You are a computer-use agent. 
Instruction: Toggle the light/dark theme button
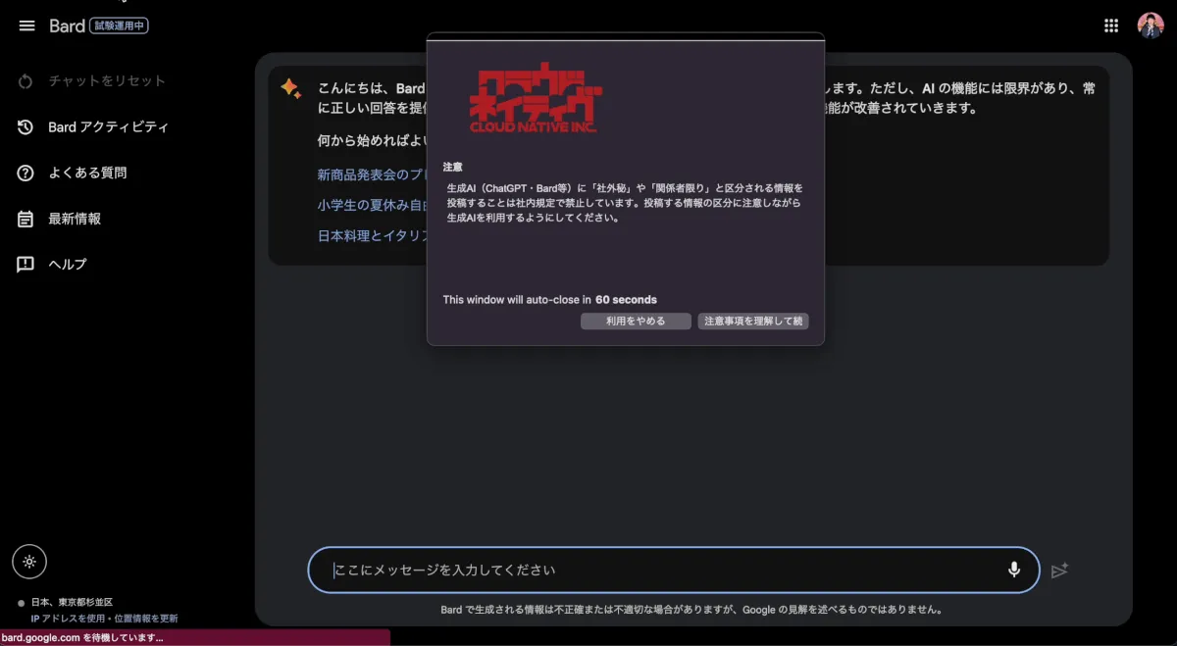[29, 562]
